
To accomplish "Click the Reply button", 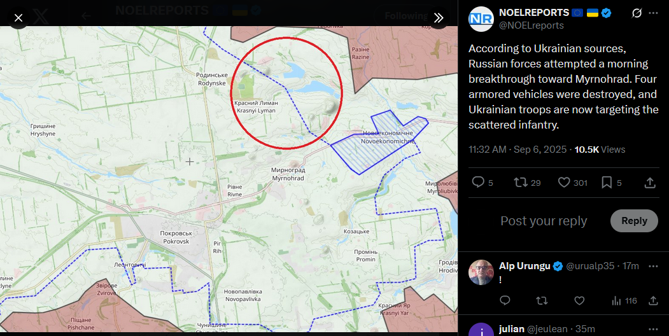I will coord(634,221).
